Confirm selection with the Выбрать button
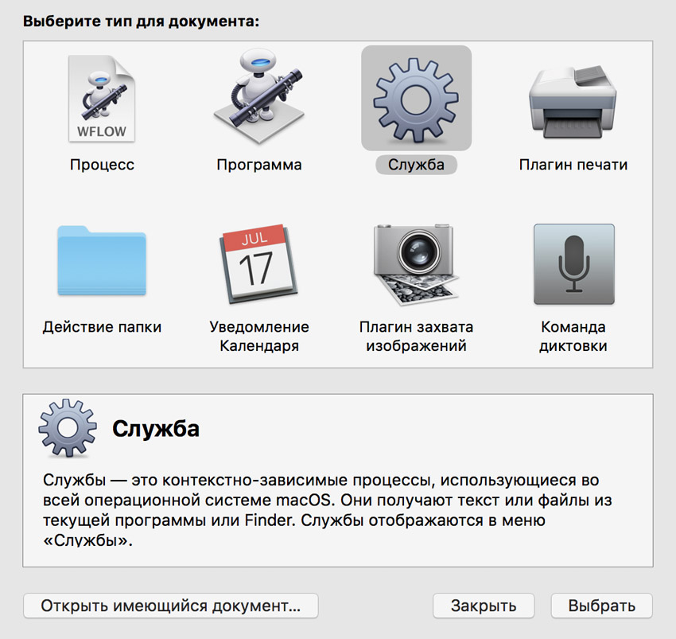Screen dimensions: 676x639 click(x=601, y=606)
